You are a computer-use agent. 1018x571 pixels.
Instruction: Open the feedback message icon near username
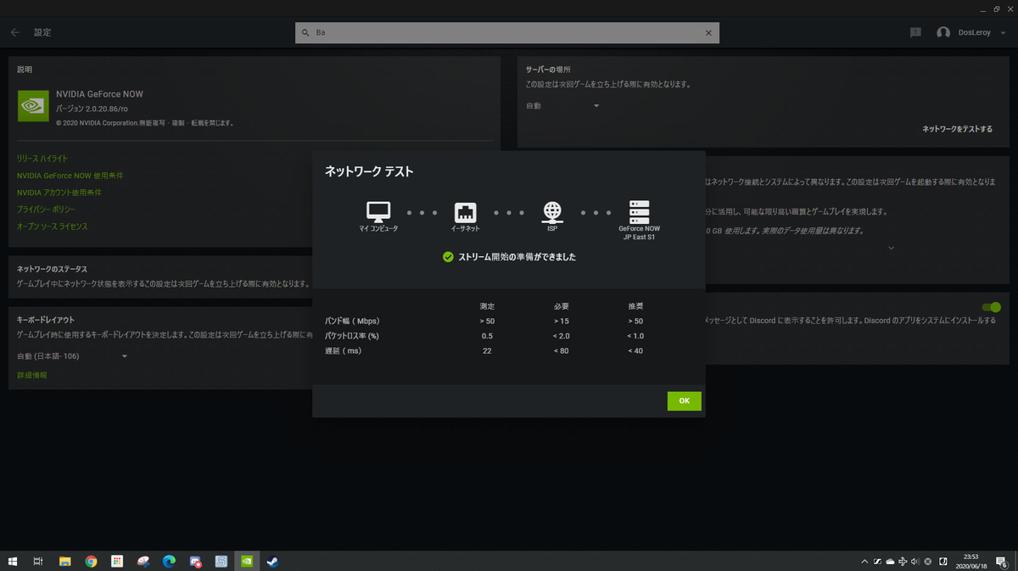pyautogui.click(x=915, y=32)
